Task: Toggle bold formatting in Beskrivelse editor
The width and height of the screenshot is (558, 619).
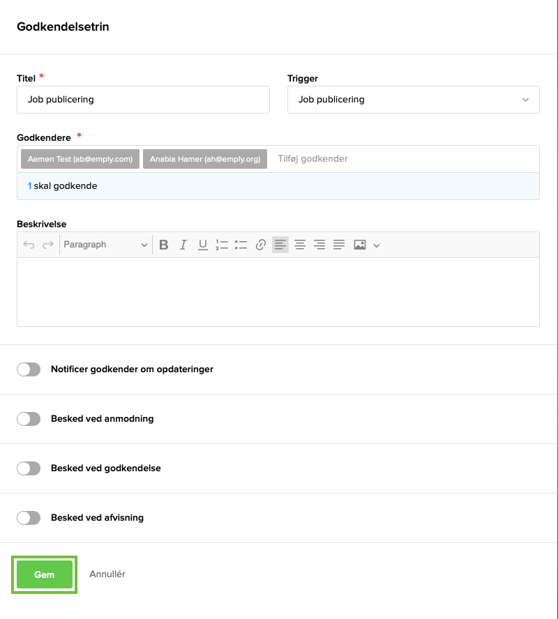Action: [164, 245]
